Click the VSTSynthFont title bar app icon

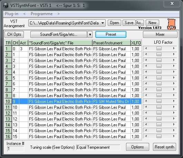(6, 6)
